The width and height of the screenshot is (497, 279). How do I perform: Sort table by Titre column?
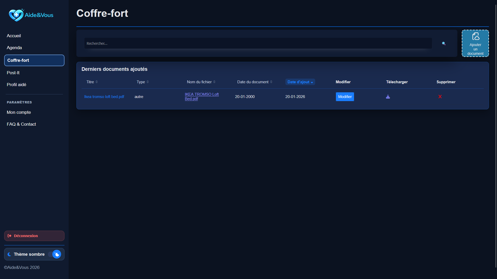coord(92,82)
